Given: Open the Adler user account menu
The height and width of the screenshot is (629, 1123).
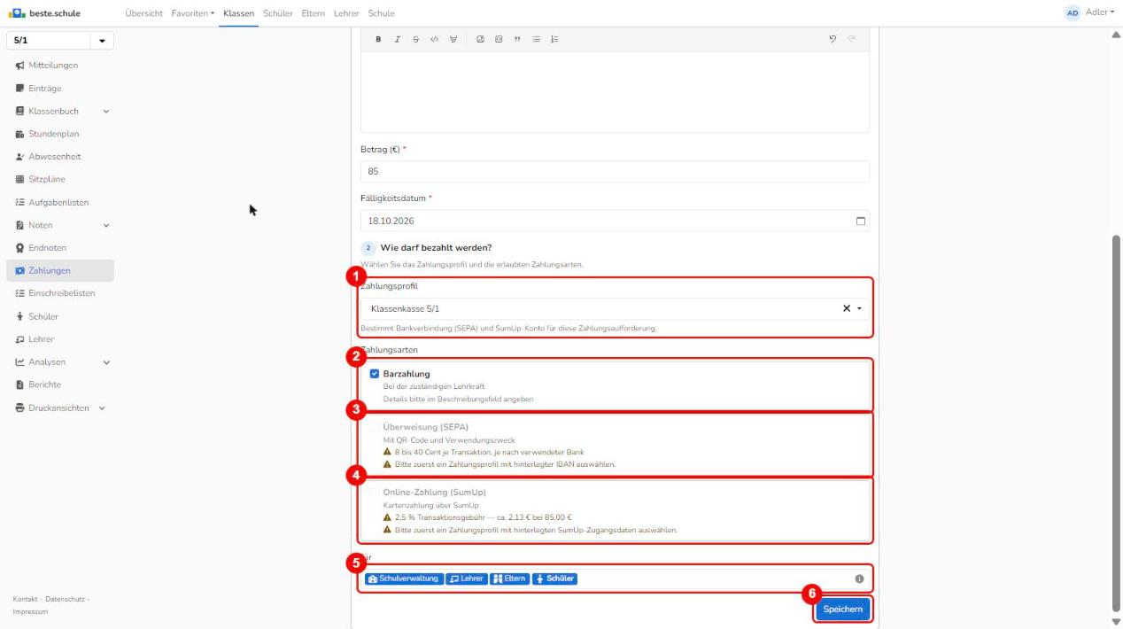Looking at the screenshot, I should pyautogui.click(x=1091, y=13).
